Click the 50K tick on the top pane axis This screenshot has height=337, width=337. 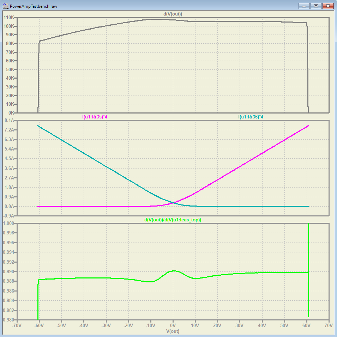(10, 69)
